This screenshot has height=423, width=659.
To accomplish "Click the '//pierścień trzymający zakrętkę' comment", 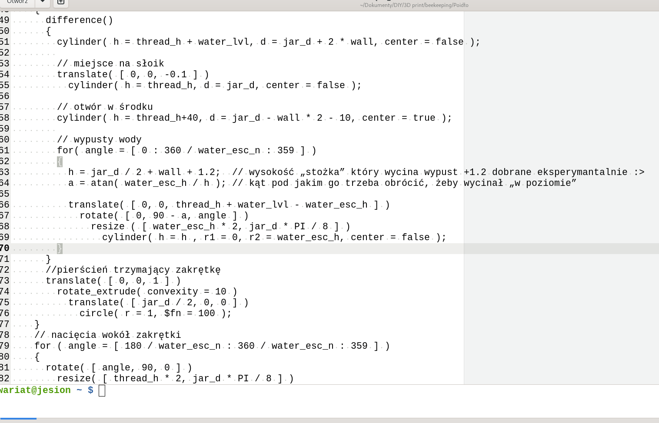I will (133, 270).
